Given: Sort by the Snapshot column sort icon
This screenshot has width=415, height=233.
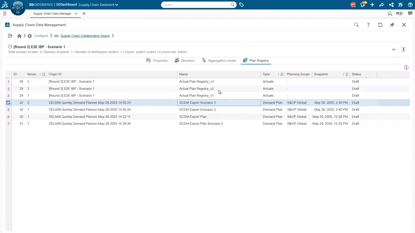Looking at the screenshot, I should [x=347, y=74].
